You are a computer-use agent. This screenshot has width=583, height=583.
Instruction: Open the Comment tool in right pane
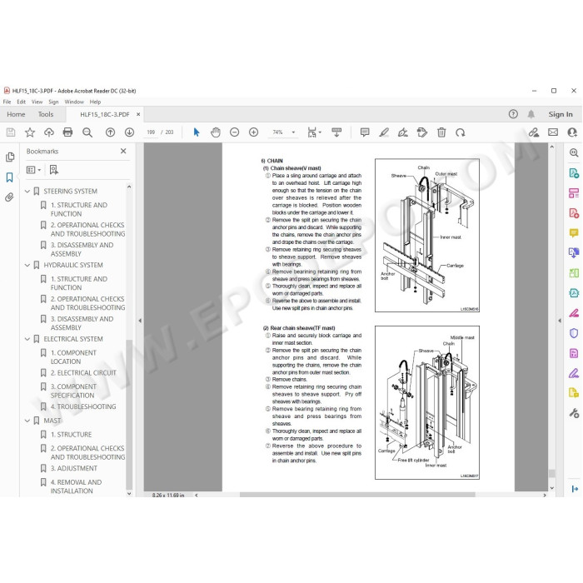[x=574, y=233]
